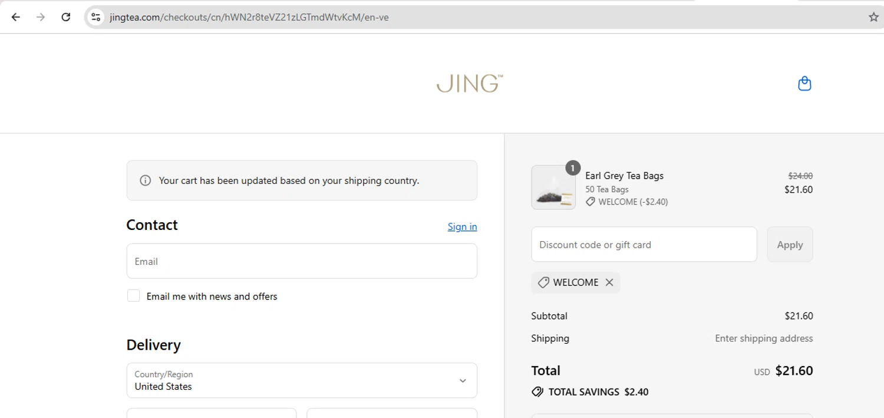Click 'Enter shipping address' text
884x418 pixels.
click(x=764, y=338)
